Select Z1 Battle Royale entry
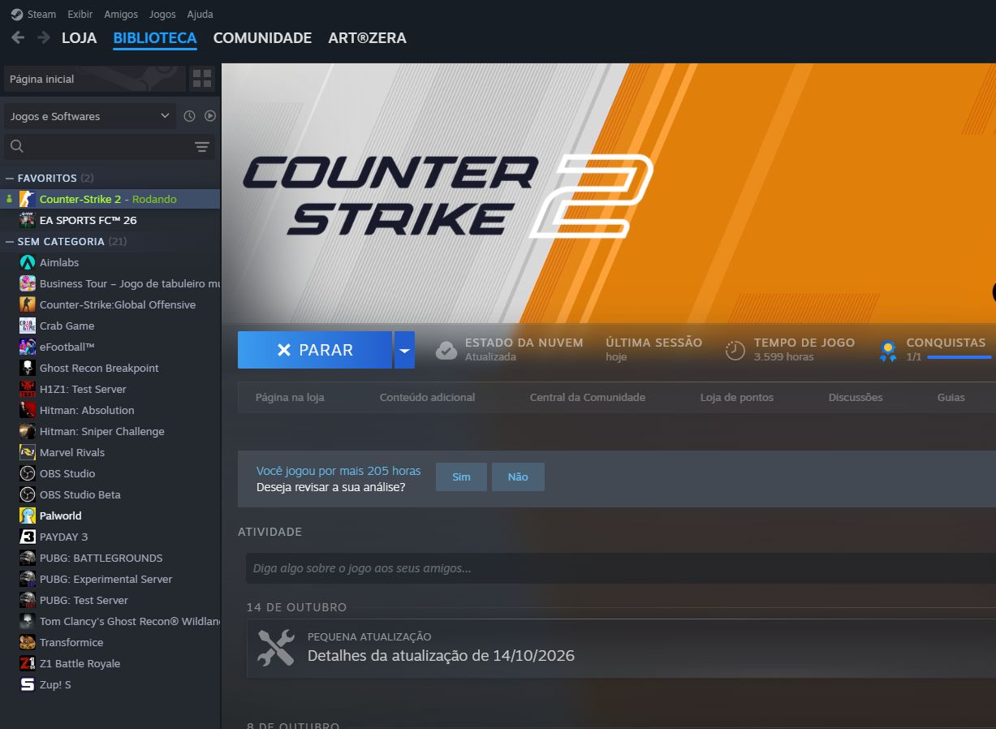Screen dimensions: 996x729 pos(111,663)
